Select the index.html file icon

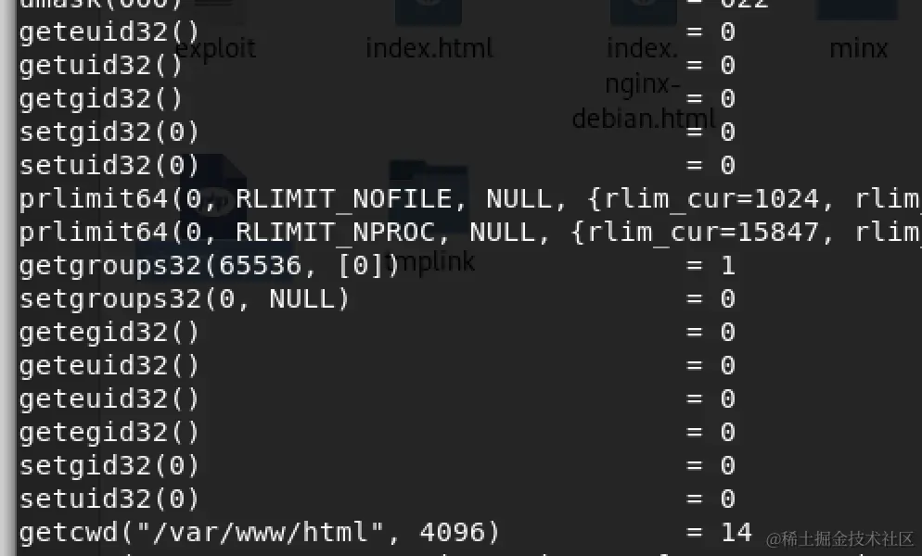[429, 12]
